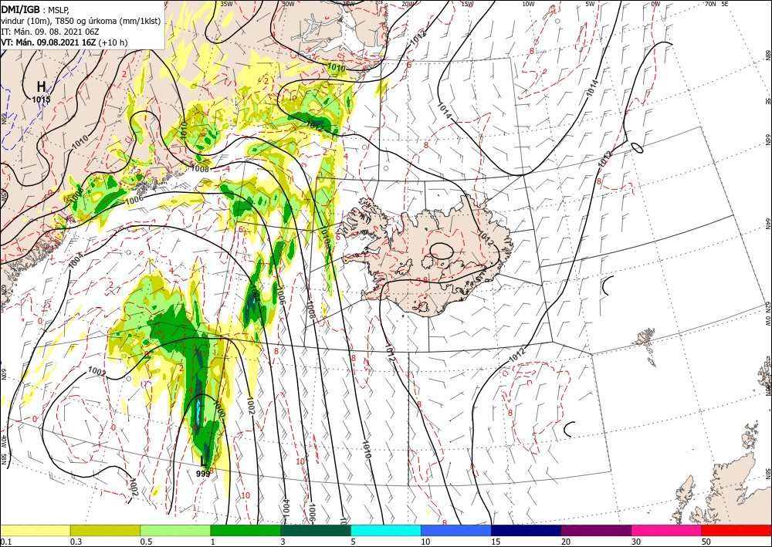Click the '1000' isobar label
The image size is (772, 547).
pos(219,409)
